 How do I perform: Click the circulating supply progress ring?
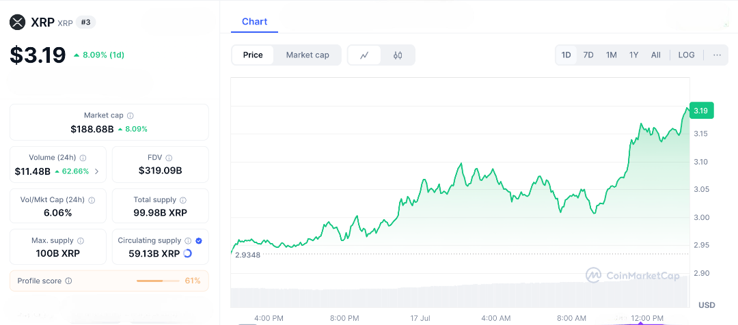coord(187,253)
